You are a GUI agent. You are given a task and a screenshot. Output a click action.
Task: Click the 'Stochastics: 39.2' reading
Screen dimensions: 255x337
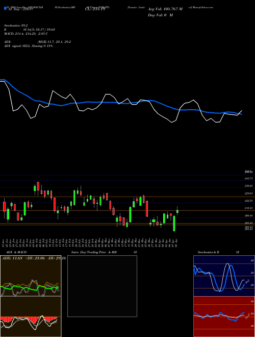tap(16, 26)
